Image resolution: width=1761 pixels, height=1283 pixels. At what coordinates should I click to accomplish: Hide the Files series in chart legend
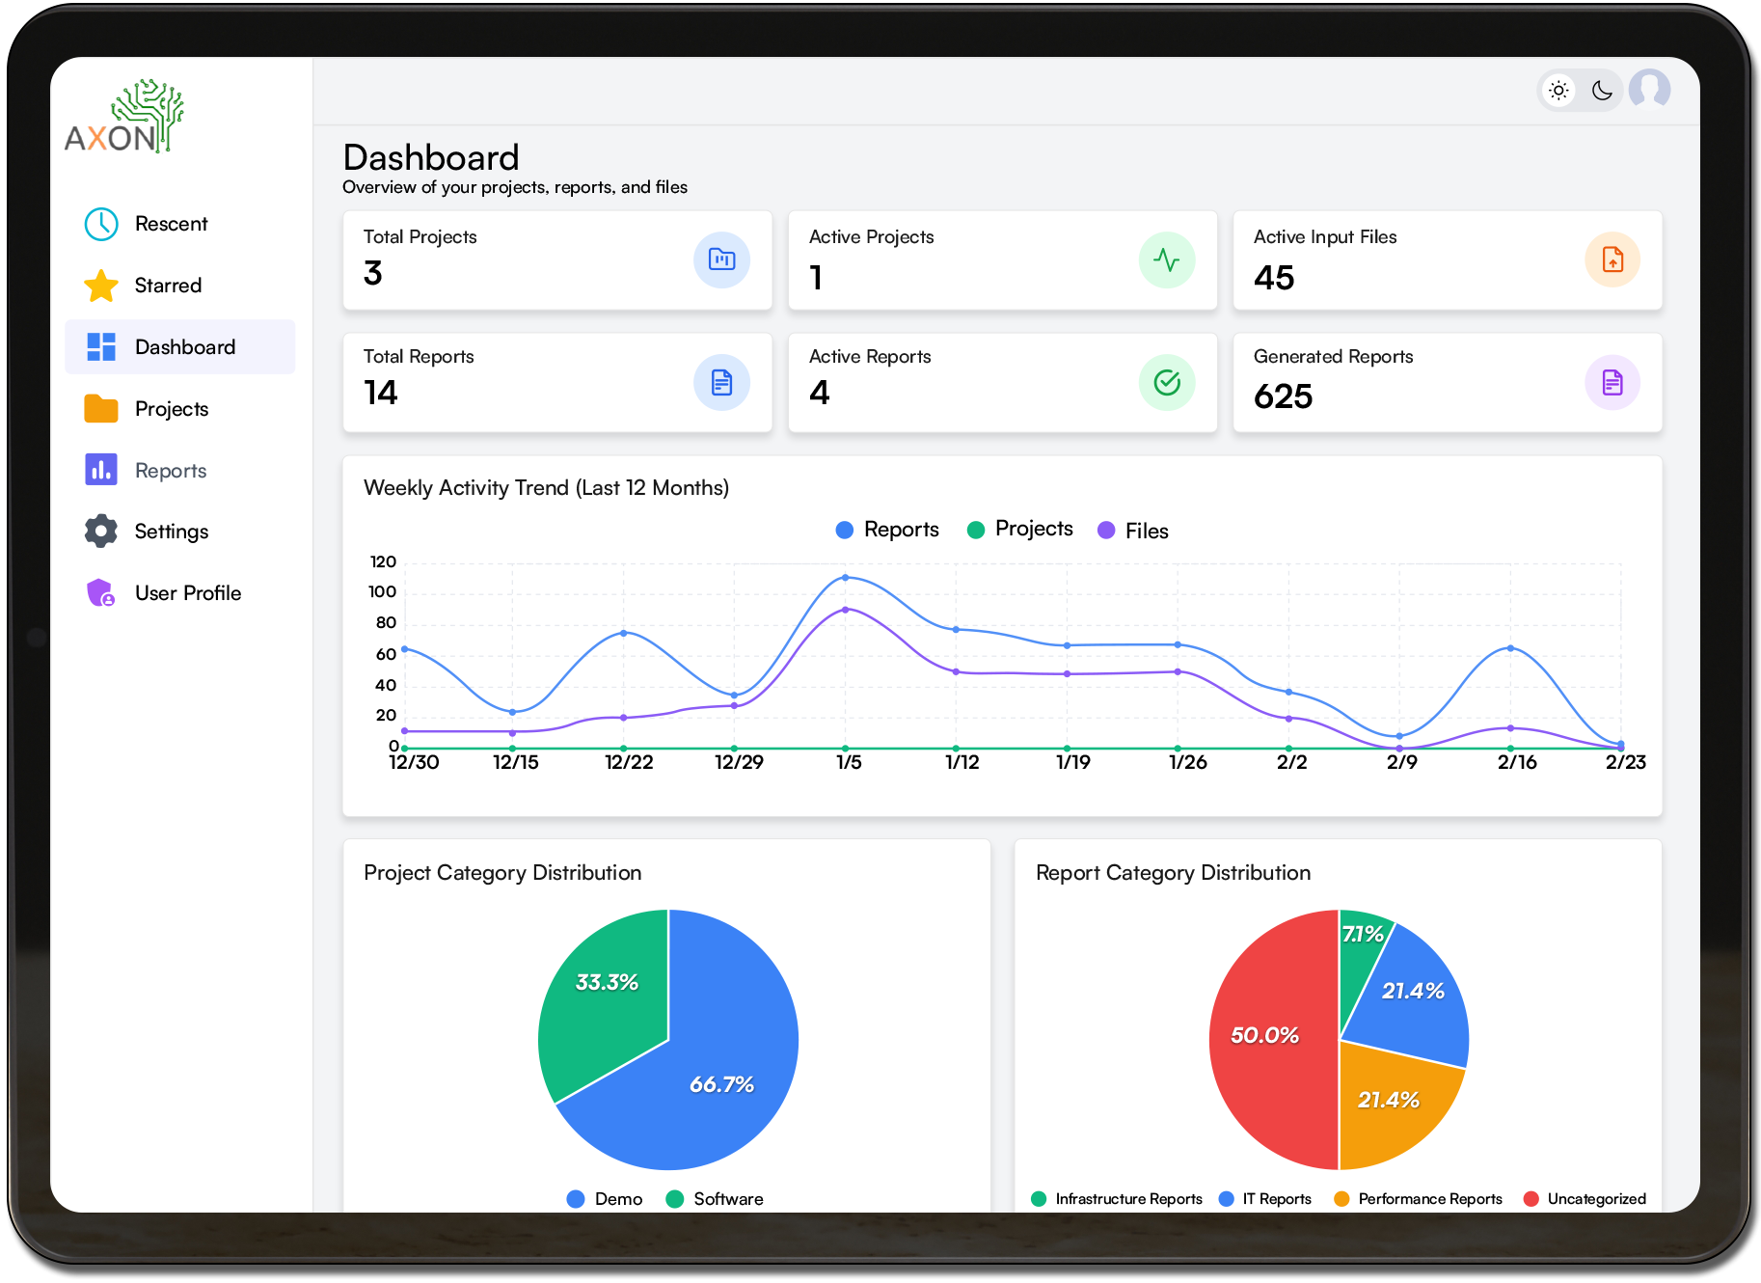(1134, 531)
